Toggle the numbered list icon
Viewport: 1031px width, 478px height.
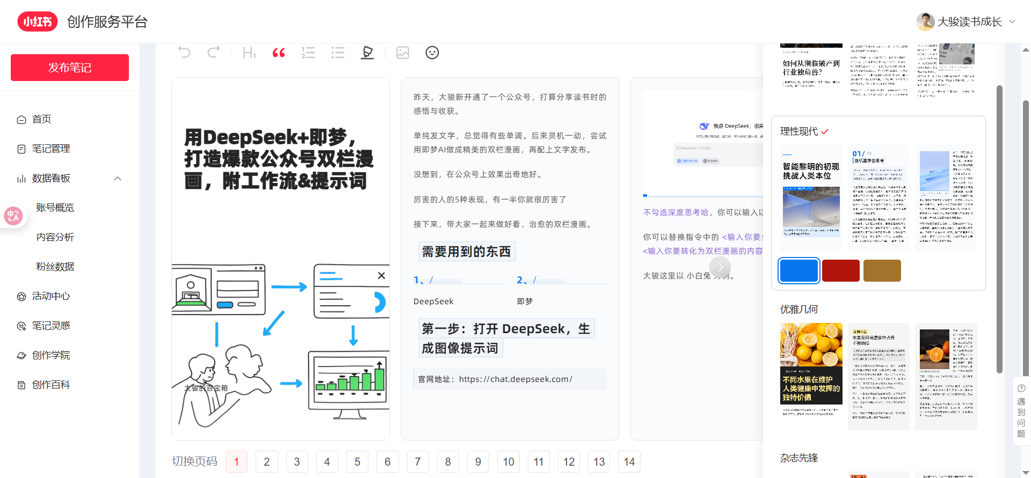pyautogui.click(x=308, y=53)
